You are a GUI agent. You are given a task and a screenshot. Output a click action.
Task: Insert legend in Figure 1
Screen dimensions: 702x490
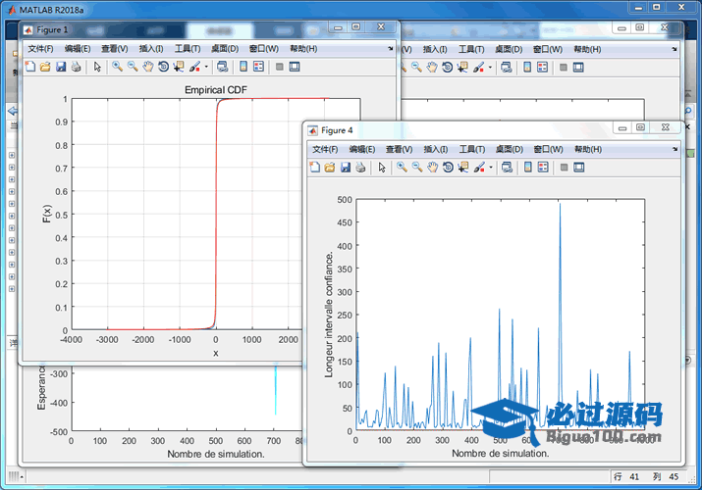[x=258, y=67]
